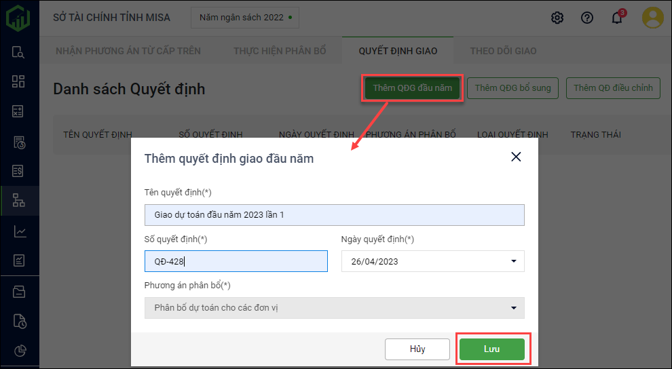Image resolution: width=672 pixels, height=369 pixels.
Task: Click the MISA logo in the sidebar
Action: pyautogui.click(x=18, y=18)
